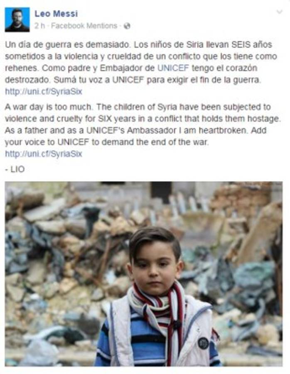Image resolution: width=290 pixels, height=374 pixels.
Task: Click the word 'SIX' in English text
Action: point(105,119)
